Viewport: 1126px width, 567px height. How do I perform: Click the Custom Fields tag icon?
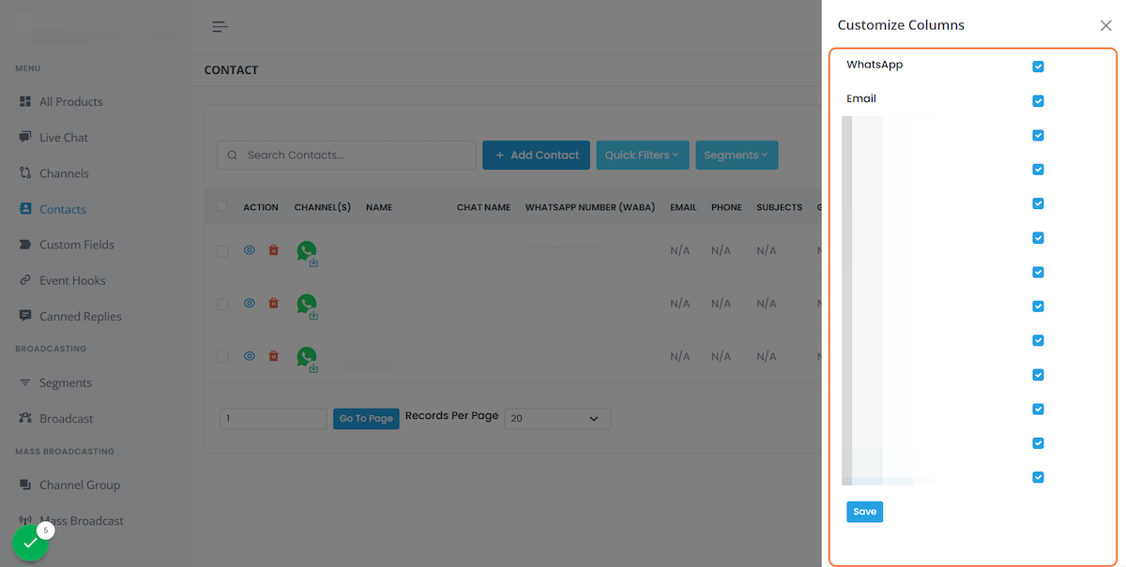[25, 245]
